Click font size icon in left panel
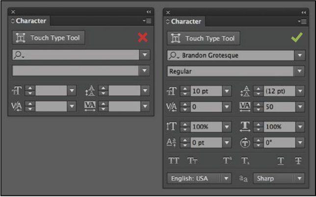316x197 pixels. click(x=17, y=91)
